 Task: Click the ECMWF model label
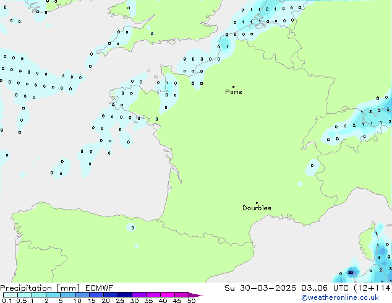pos(100,288)
